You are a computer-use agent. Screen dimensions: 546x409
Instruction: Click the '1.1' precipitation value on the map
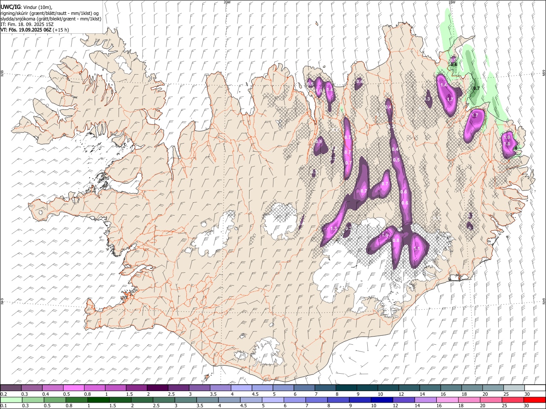(417, 249)
